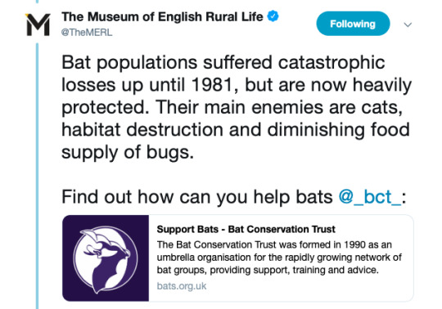Click the Bat Conservation Trust bat logo thumbnail
The image size is (442, 309).
coord(106,258)
